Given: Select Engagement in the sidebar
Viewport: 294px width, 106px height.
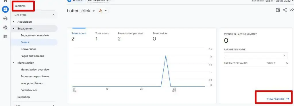Looking at the screenshot, I should 26,29.
